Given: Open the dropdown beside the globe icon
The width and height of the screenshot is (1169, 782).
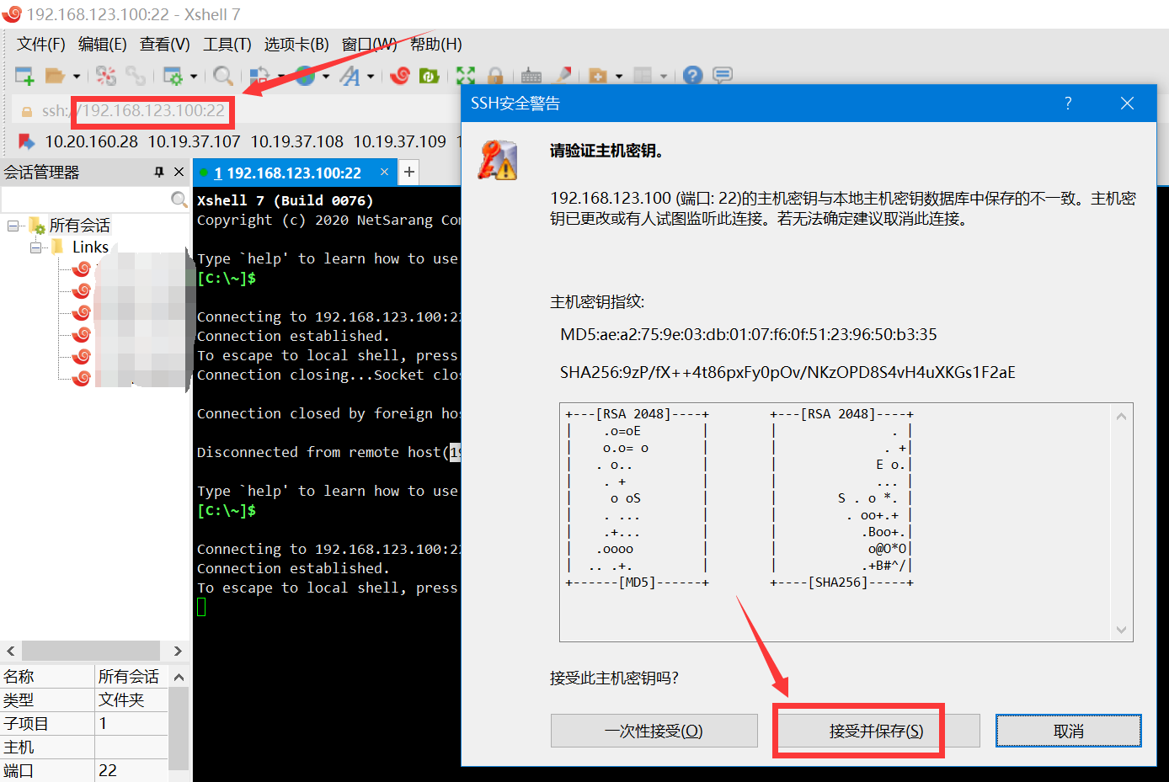Looking at the screenshot, I should click(x=326, y=76).
